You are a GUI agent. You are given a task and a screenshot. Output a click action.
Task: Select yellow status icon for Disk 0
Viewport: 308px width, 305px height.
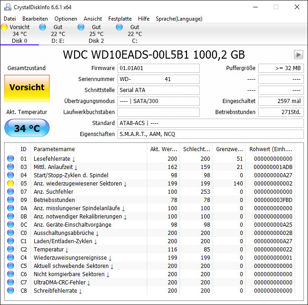(x=4, y=27)
